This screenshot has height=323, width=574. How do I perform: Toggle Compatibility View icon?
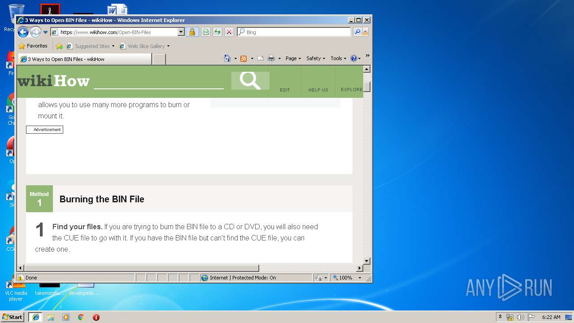coord(206,32)
